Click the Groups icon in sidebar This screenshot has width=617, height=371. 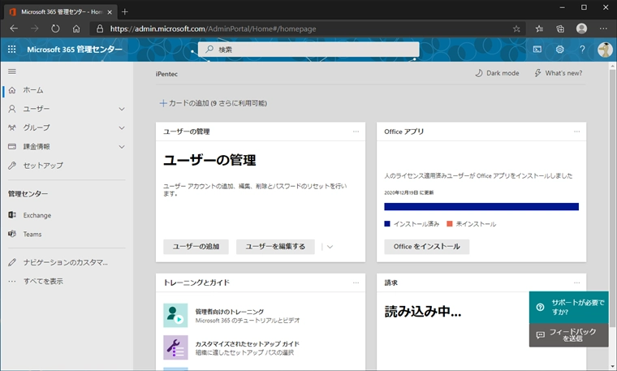12,127
